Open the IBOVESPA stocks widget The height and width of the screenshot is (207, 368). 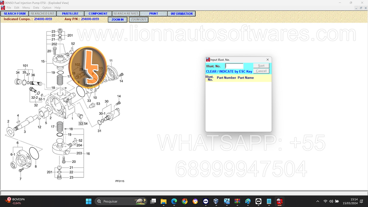point(15,201)
